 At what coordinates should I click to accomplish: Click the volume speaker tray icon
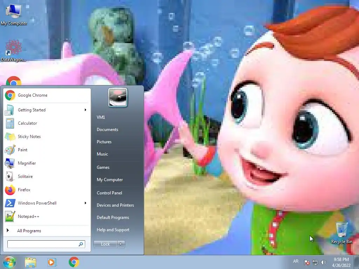click(x=323, y=262)
